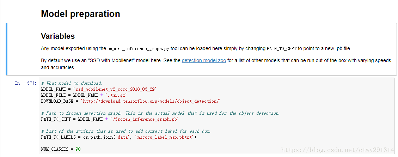Click the 'Path to frozen detection graph' comment
This screenshot has width=398, height=157.
point(160,113)
